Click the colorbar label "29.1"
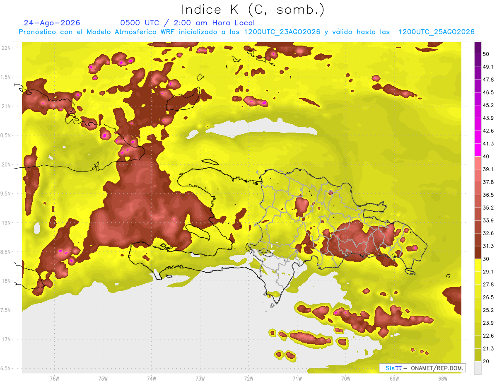The height and width of the screenshot is (384, 497). tap(488, 271)
